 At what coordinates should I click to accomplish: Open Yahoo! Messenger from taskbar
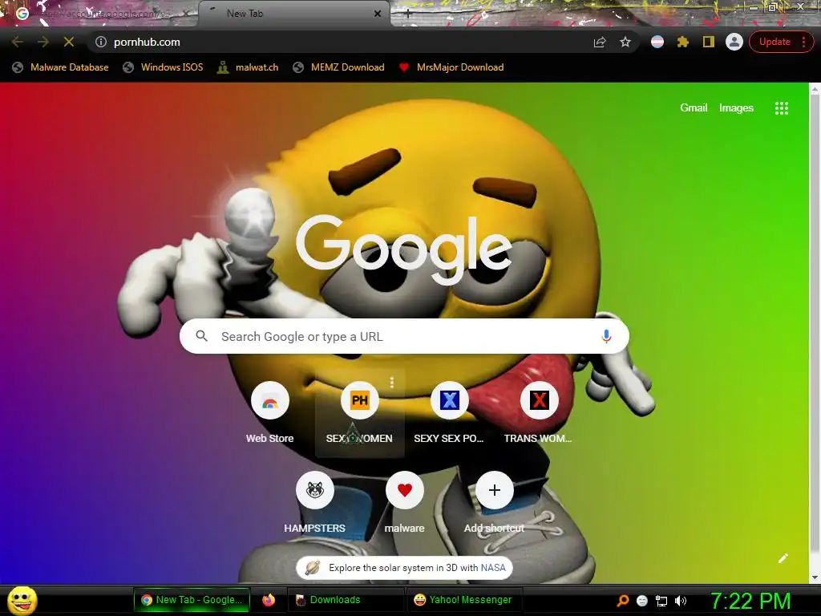[463, 600]
